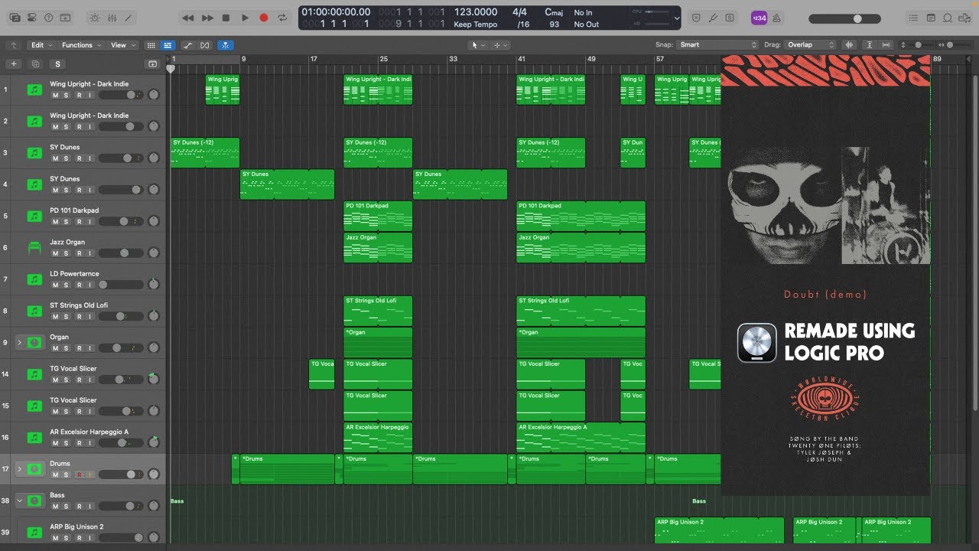Click the Stop transport button

[226, 18]
